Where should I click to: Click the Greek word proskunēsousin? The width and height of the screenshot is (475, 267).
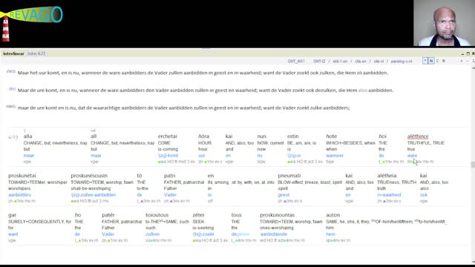pyautogui.click(x=89, y=176)
